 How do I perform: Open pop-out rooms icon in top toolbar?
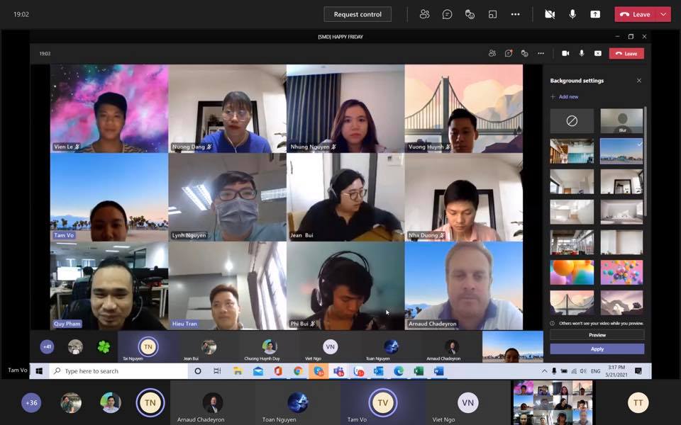click(x=492, y=14)
